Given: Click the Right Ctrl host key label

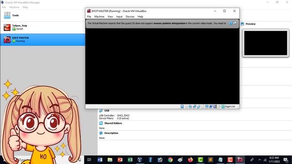Looking at the screenshot, I should click(x=230, y=107).
